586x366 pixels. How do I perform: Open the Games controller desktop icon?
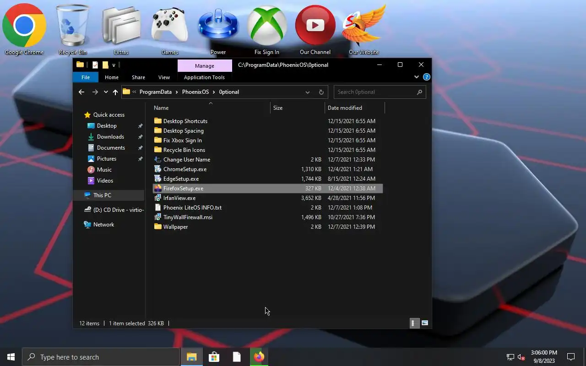(170, 29)
